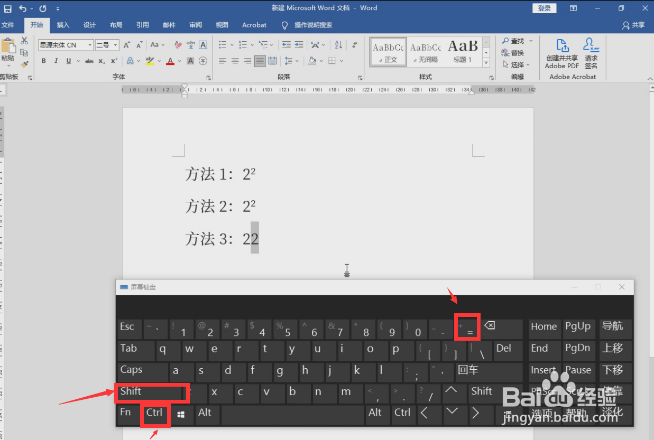Click the Tell me search box 操作说明搜索
654x440 pixels.
tap(313, 25)
